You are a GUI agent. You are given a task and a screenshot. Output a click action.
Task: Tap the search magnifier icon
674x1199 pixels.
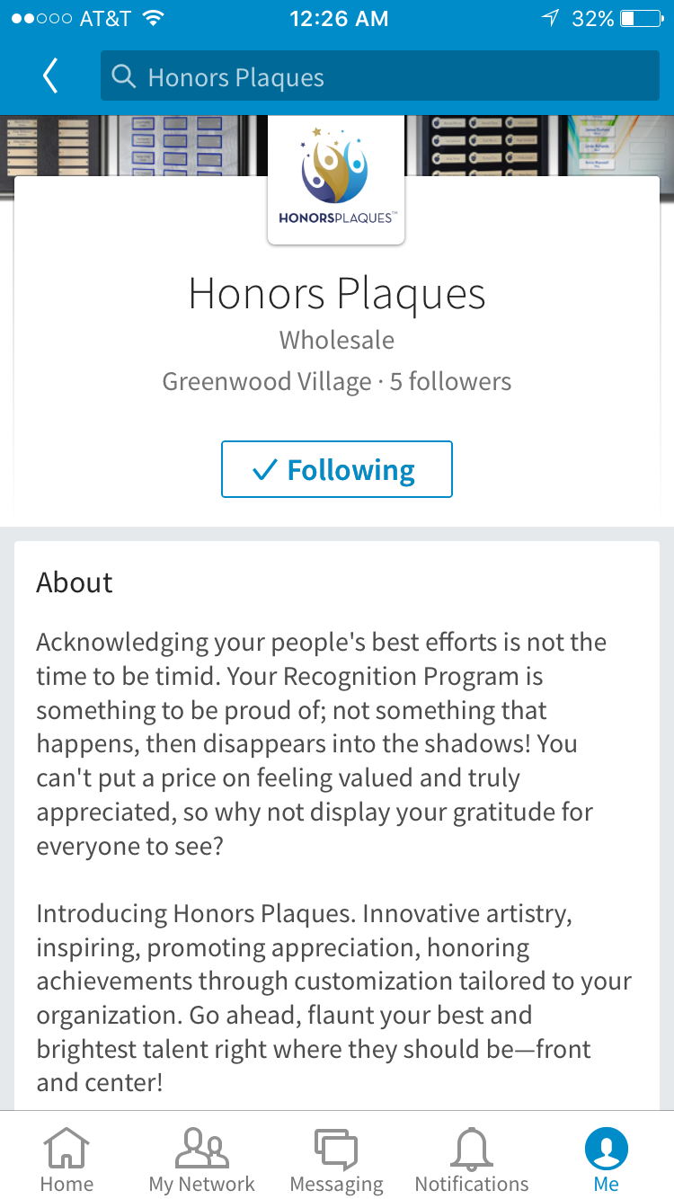pyautogui.click(x=123, y=76)
